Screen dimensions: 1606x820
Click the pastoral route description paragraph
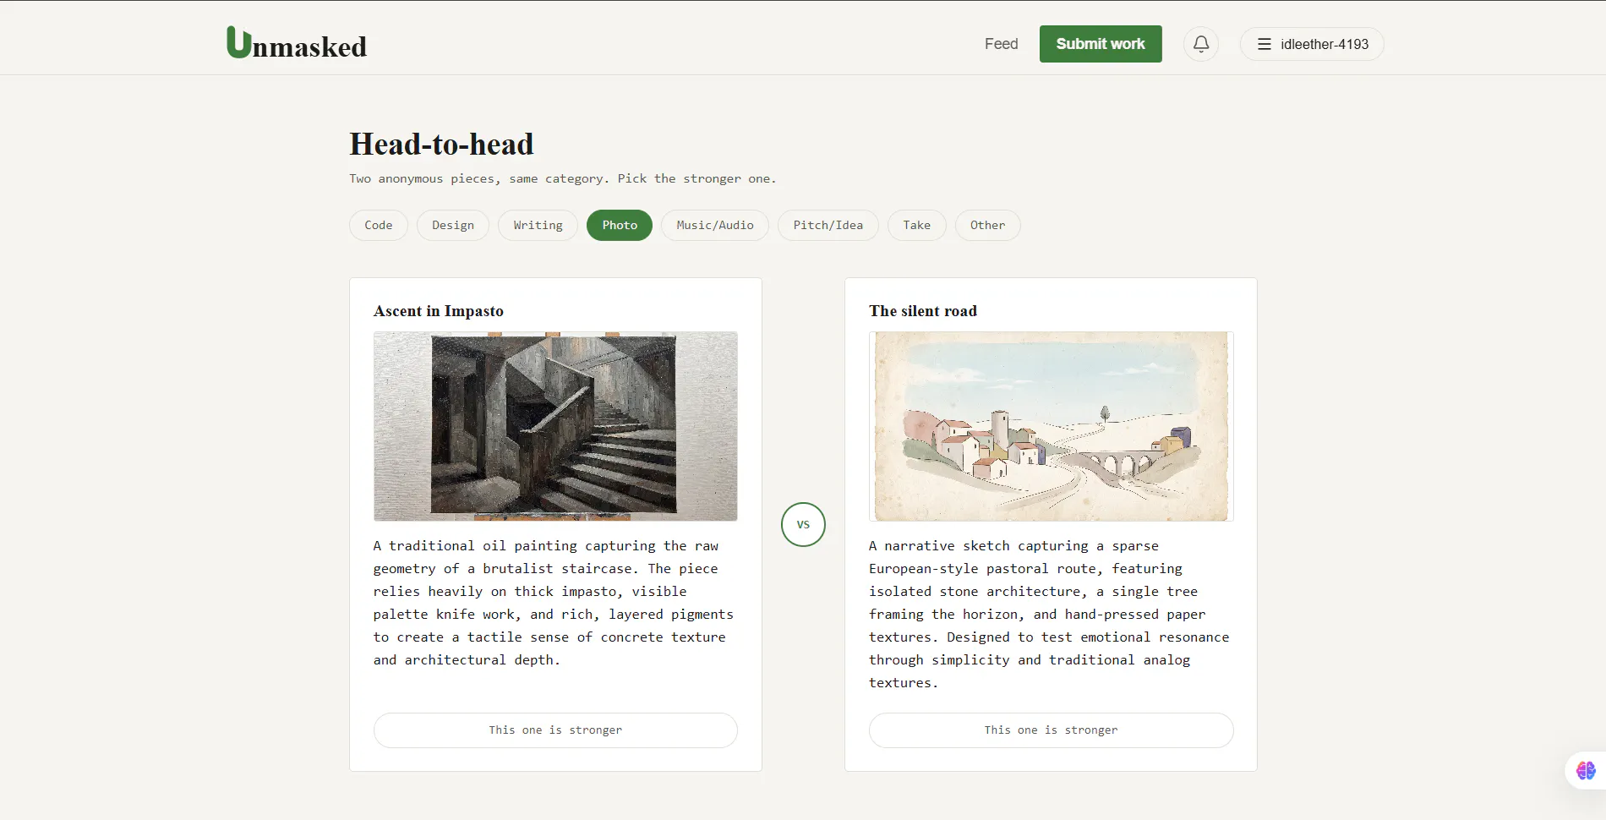(x=1049, y=615)
